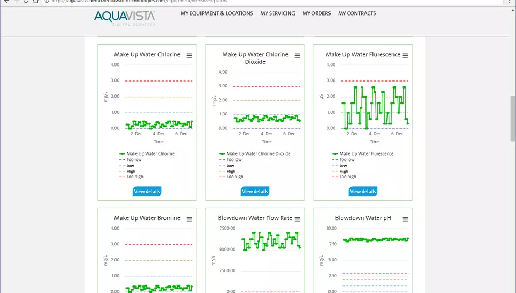Open MY ORDERS menu
Viewport: 516px width, 293px height.
point(317,13)
